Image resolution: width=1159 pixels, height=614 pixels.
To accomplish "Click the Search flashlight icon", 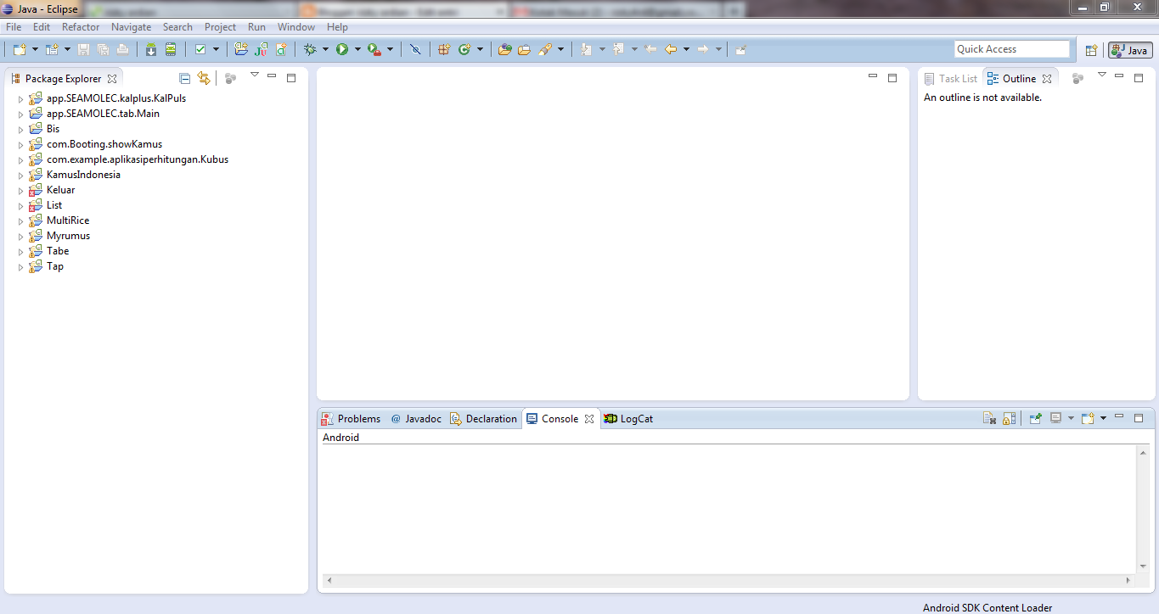I will point(545,50).
